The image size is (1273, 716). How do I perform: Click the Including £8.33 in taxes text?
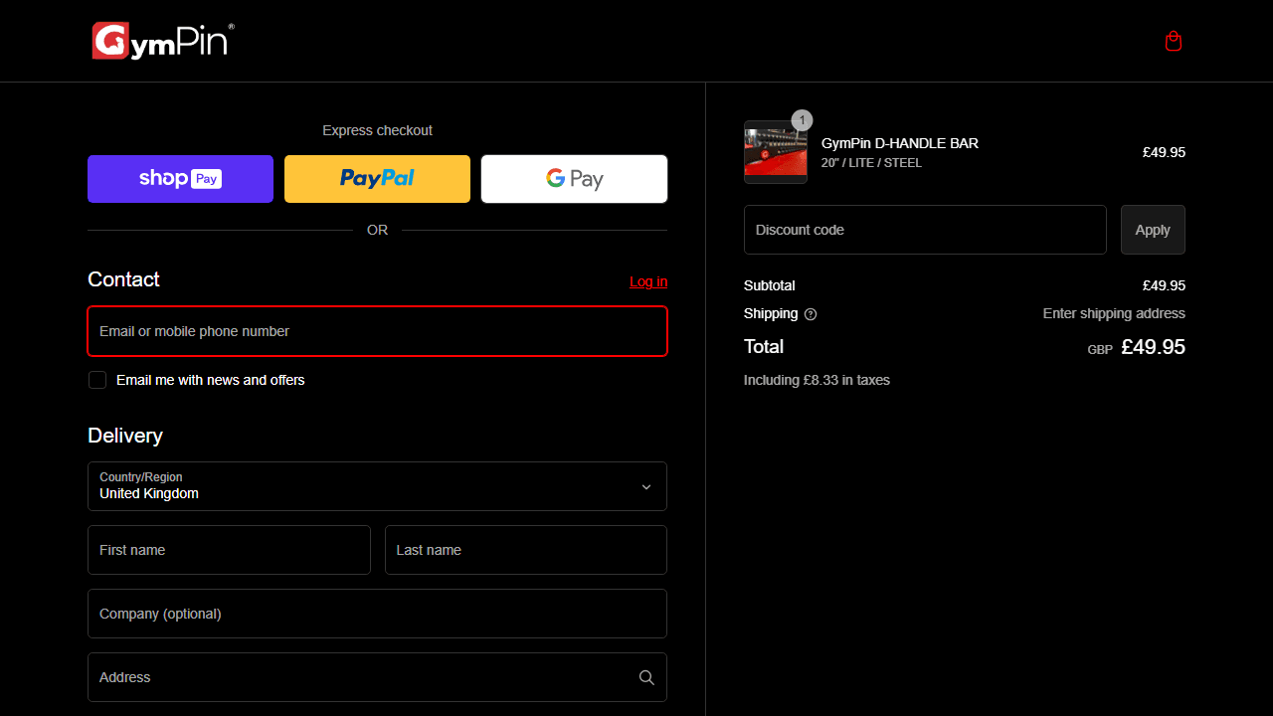[x=817, y=380]
